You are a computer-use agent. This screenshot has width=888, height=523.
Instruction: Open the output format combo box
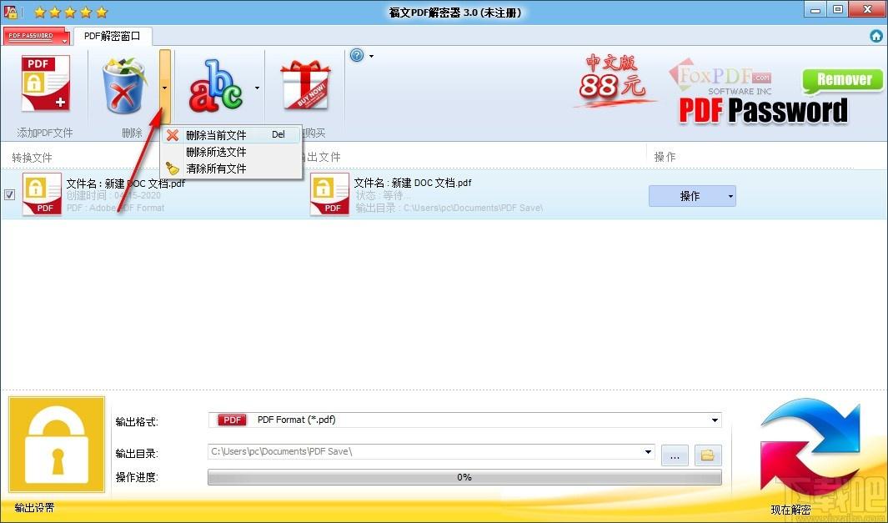(x=464, y=420)
